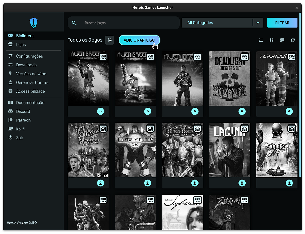This screenshot has height=234, width=305.
Task: Click GOG badge on Lacuna cover
Action: pos(245,128)
